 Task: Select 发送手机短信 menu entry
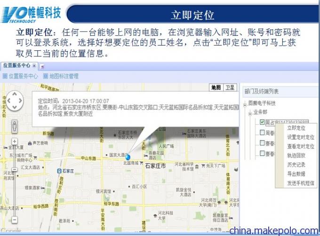(x=301, y=183)
